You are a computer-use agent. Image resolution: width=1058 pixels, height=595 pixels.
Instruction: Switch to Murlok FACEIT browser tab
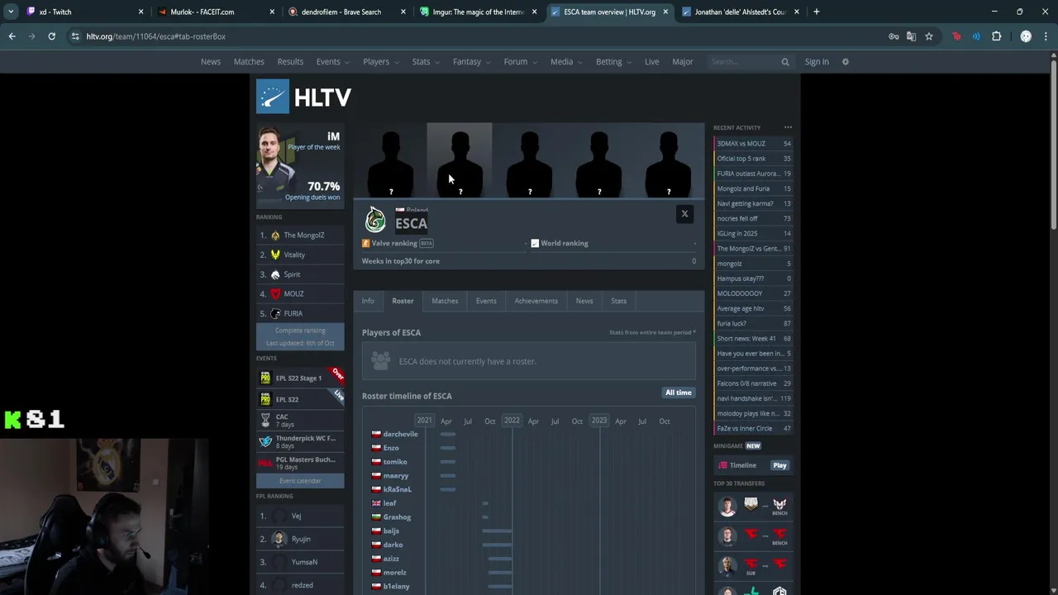[x=217, y=12]
